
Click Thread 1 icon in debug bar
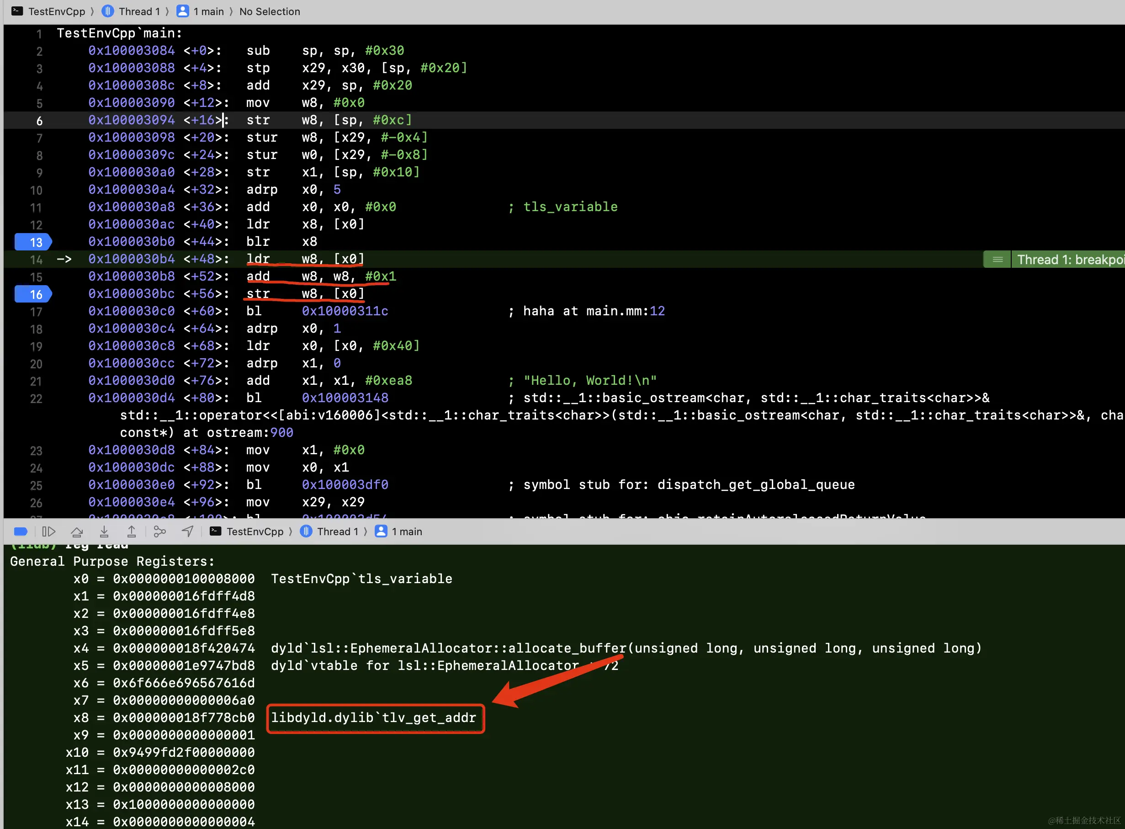pyautogui.click(x=306, y=531)
